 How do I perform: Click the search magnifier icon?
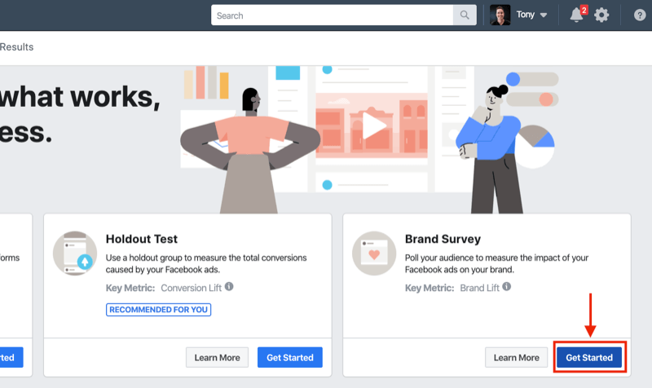[x=465, y=15]
